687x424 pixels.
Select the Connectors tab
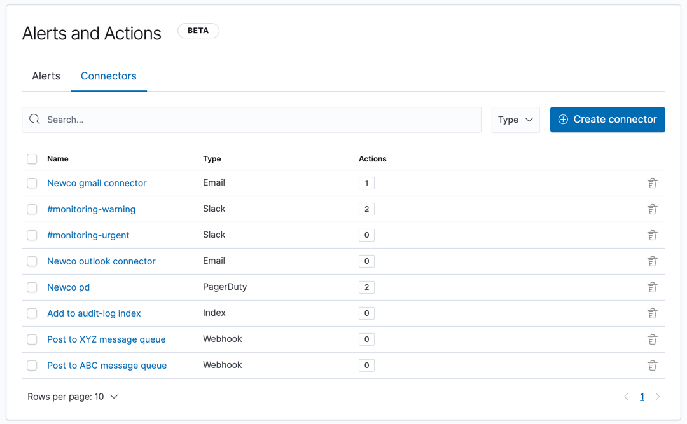[x=108, y=76]
